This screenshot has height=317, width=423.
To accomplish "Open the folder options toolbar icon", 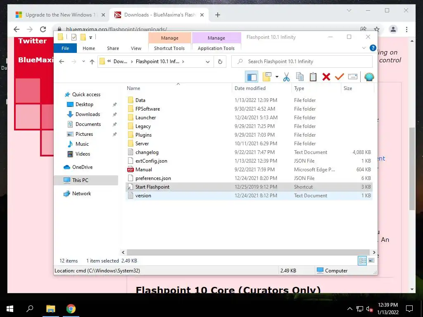I will [x=267, y=77].
